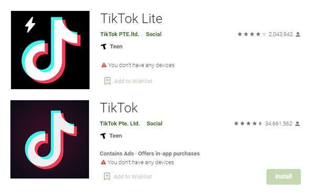Viewport: 314px width, 194px height.
Task: Click warning icon under TikTok
Action: pyautogui.click(x=103, y=162)
